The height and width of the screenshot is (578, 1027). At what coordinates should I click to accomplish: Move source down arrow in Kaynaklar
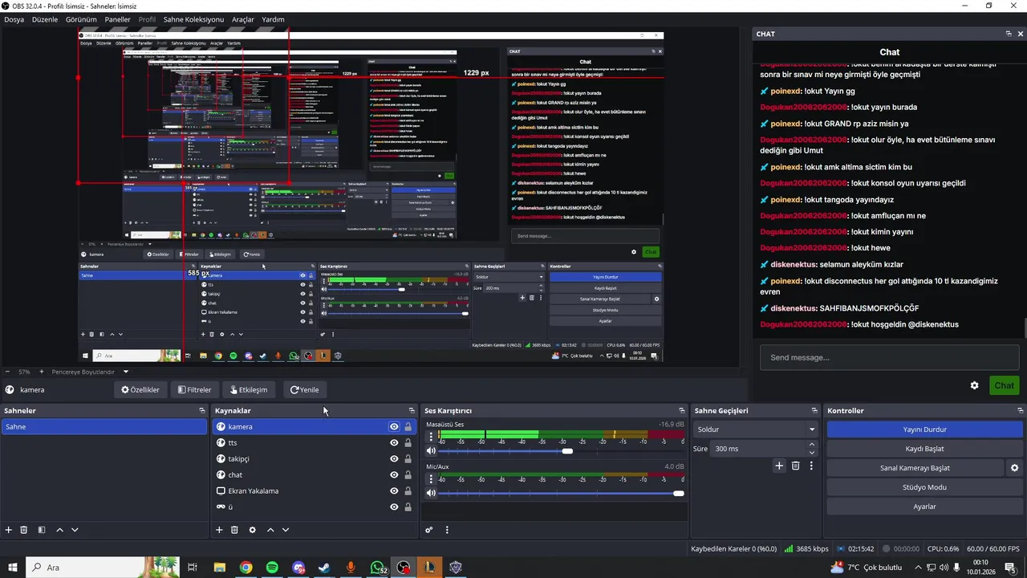(285, 530)
